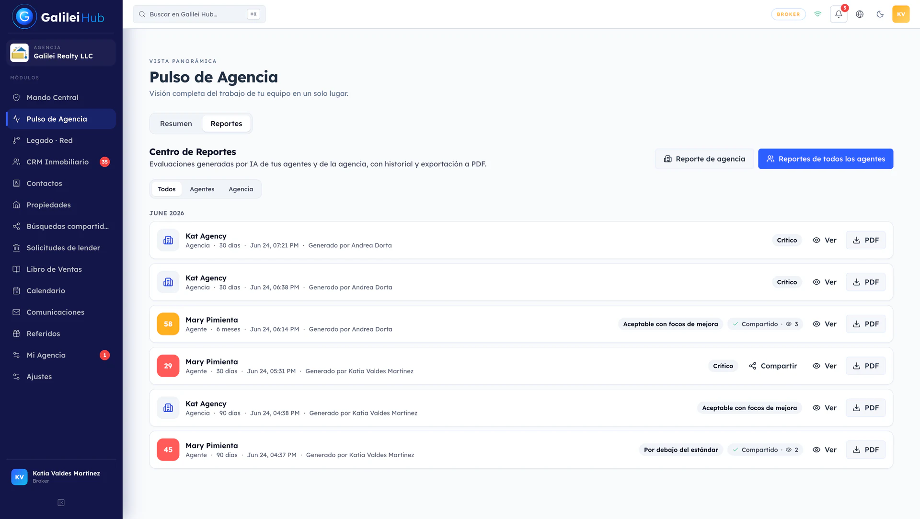This screenshot has width=920, height=519.
Task: Select the Todos filter
Action: pos(167,189)
